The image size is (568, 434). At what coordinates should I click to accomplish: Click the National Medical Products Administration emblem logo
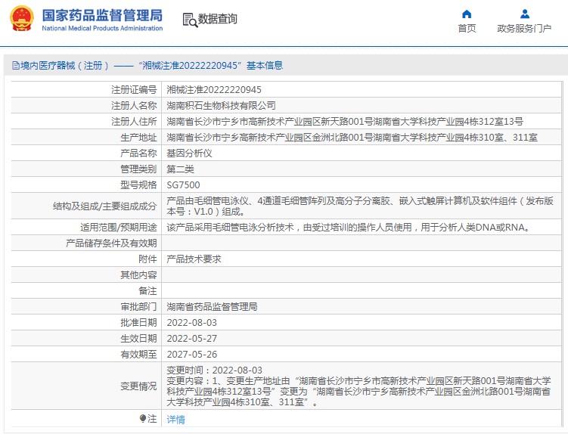point(21,19)
